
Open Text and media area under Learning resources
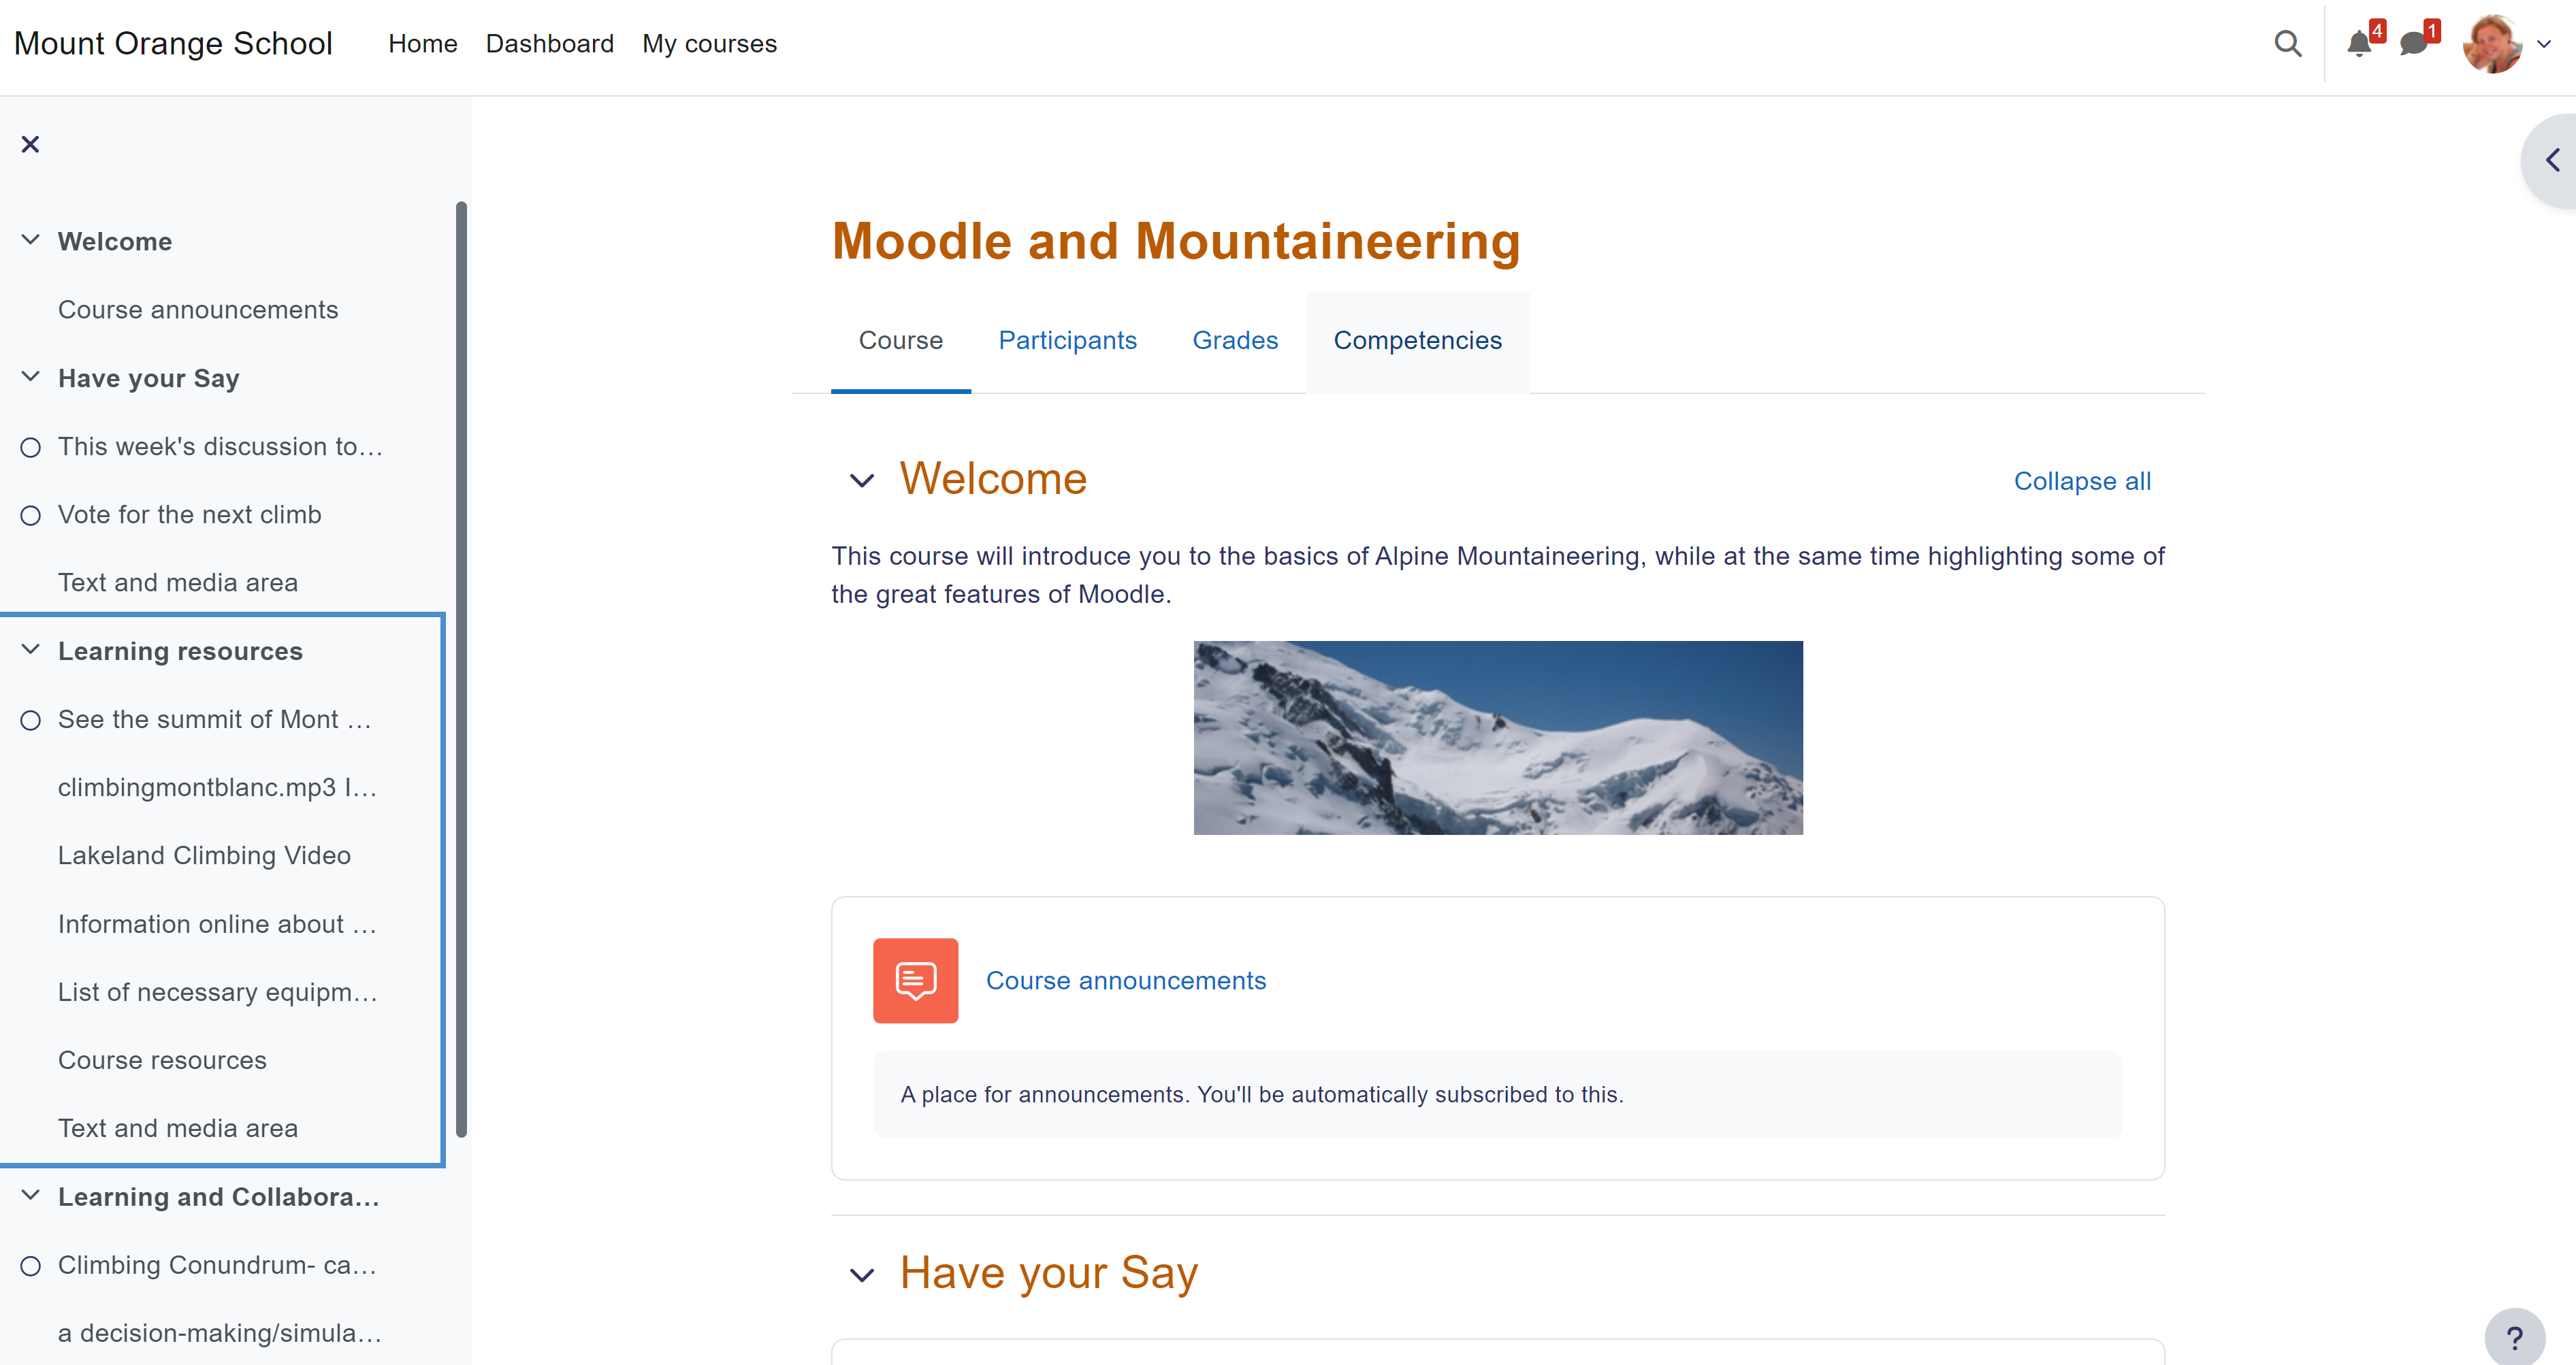pos(178,1128)
